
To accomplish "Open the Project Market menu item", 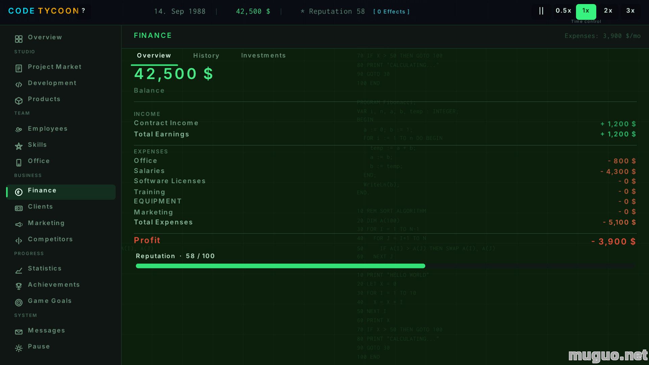I will 55,67.
